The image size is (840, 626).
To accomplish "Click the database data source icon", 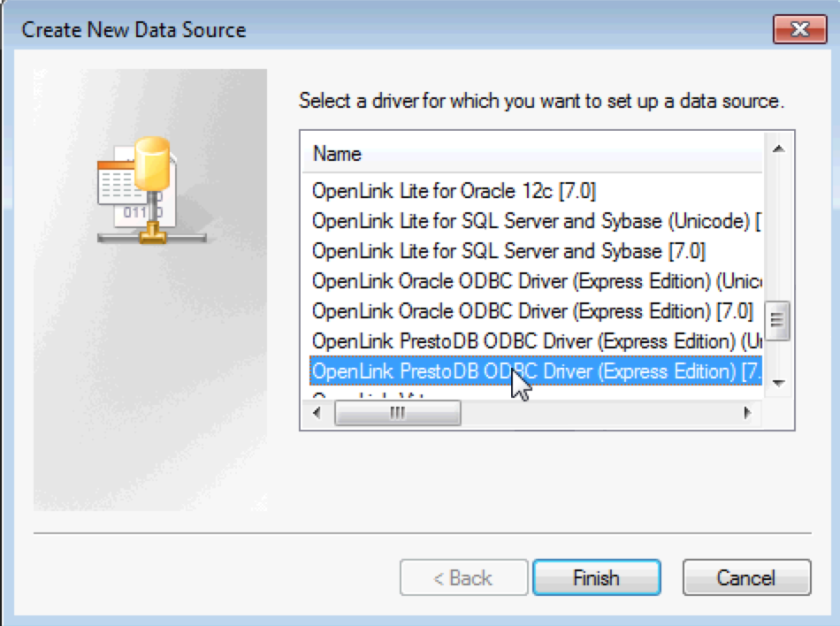I will 150,190.
